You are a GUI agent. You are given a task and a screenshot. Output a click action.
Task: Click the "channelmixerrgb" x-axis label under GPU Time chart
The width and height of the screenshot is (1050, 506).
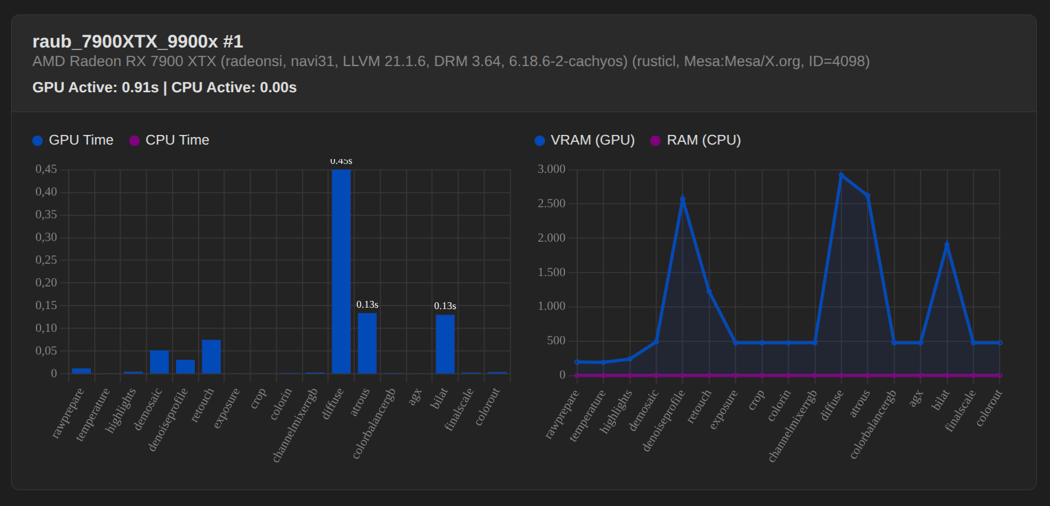click(295, 423)
